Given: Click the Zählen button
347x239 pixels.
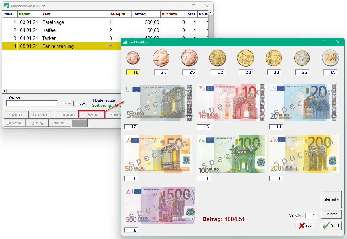Looking at the screenshot, I should (92, 115).
